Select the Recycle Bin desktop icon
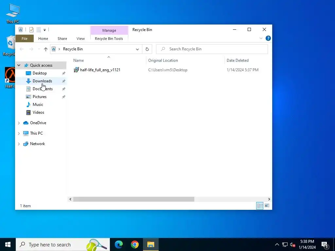Screen dimensions: 335x251 9,46
